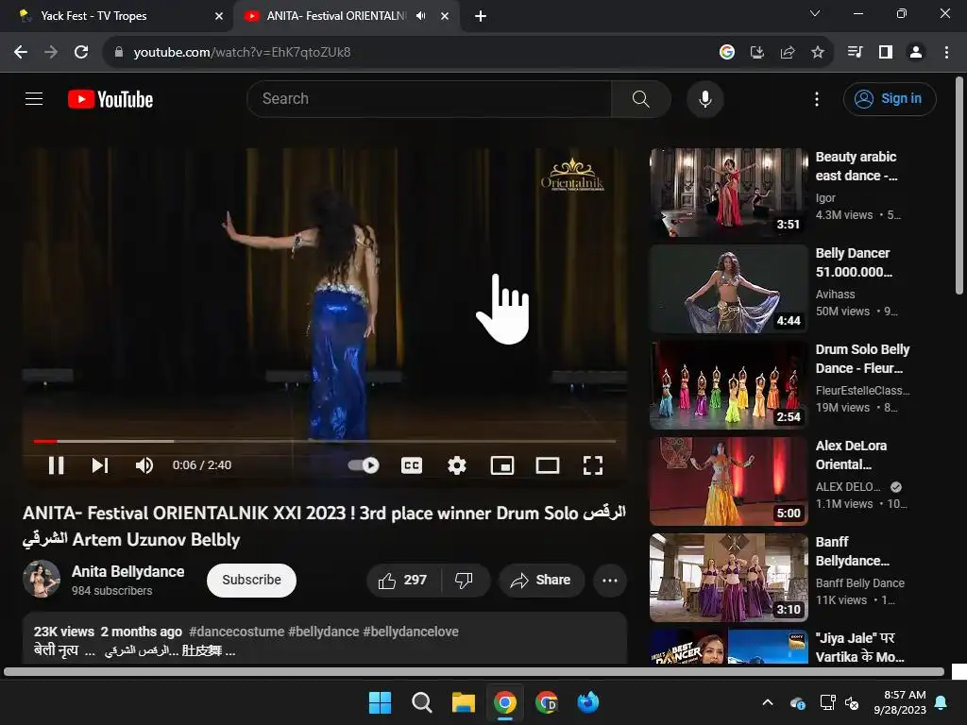Image resolution: width=967 pixels, height=725 pixels.
Task: Open the Windows Start menu
Action: 380,702
